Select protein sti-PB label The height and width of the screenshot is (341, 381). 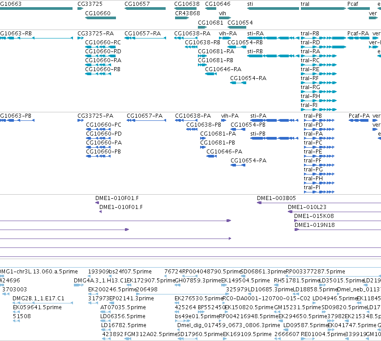pos(258,134)
